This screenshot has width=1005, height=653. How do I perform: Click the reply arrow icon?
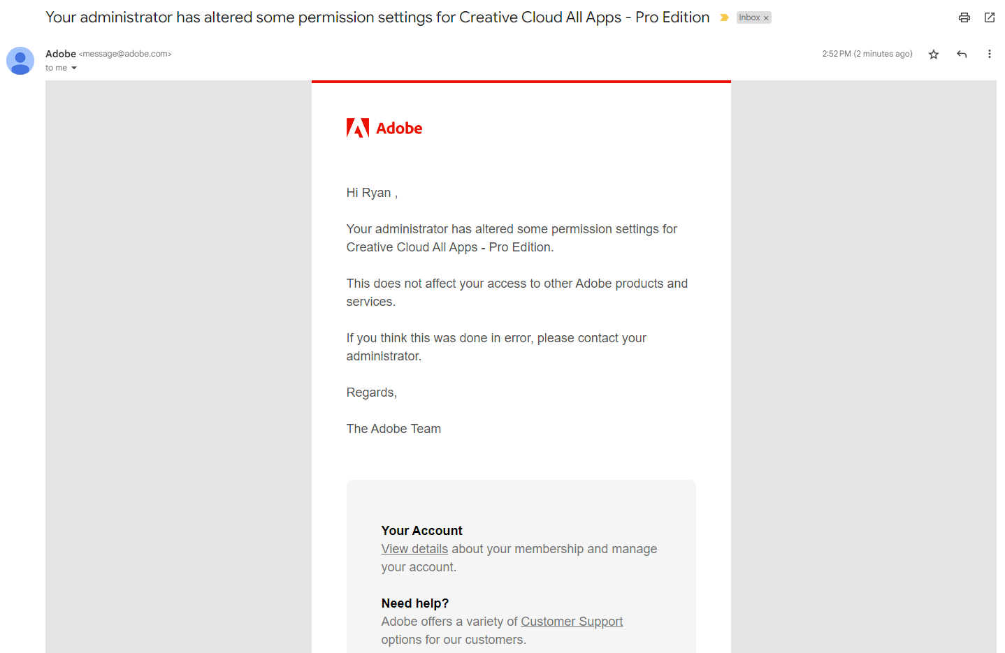[962, 54]
